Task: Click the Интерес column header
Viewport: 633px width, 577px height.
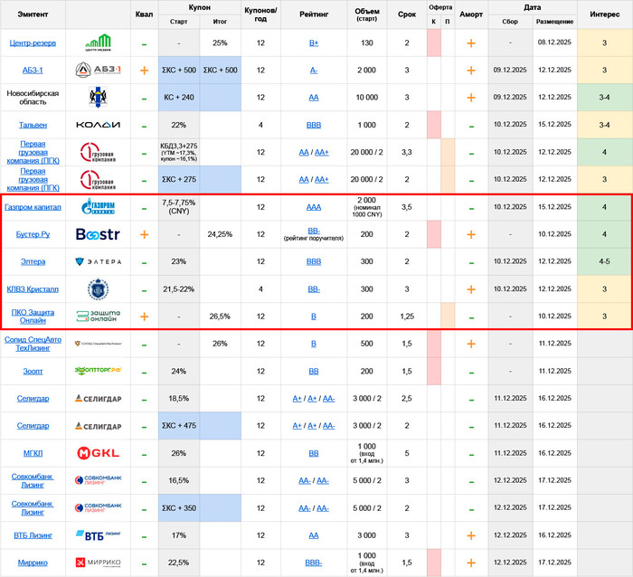Action: pyautogui.click(x=604, y=14)
